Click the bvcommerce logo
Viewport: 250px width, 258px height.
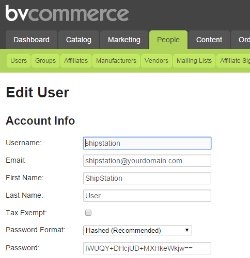pyautogui.click(x=67, y=13)
